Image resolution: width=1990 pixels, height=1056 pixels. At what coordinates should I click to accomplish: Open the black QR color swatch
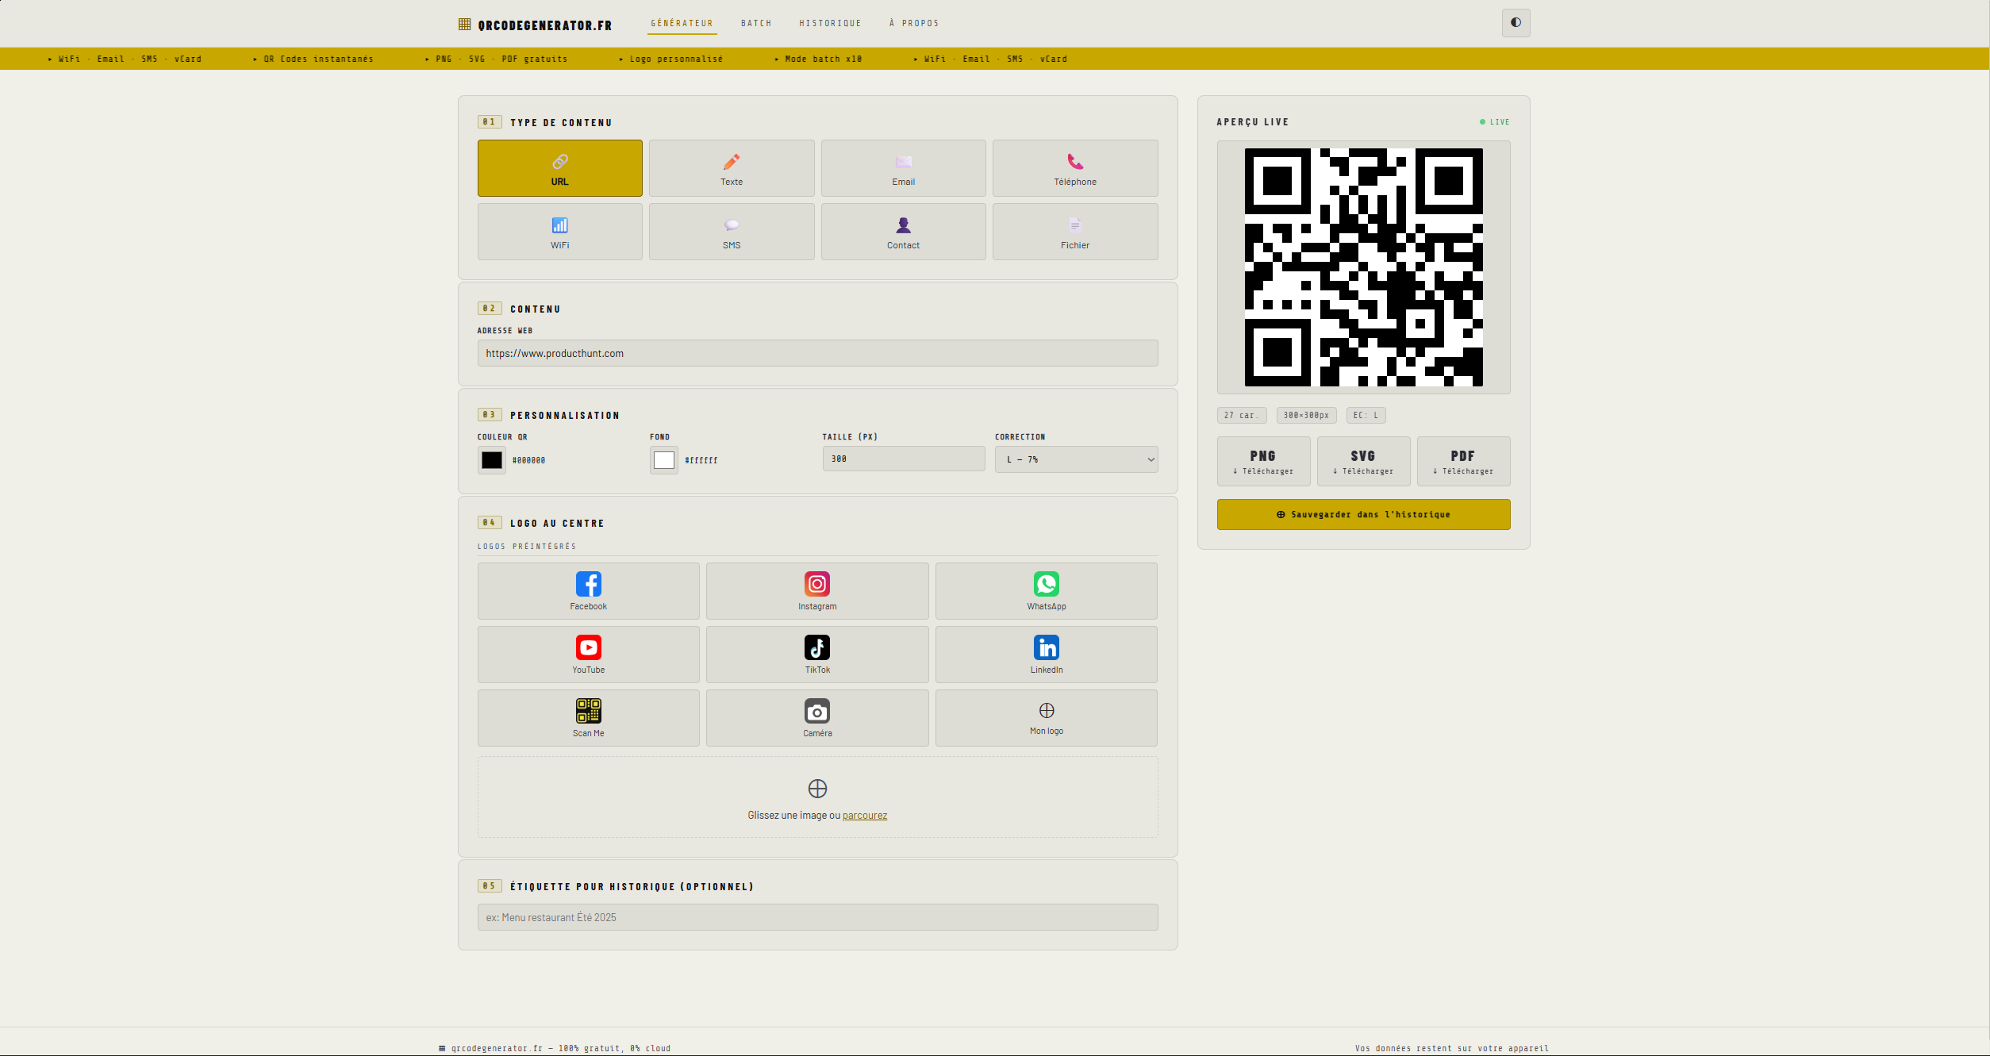(x=491, y=460)
